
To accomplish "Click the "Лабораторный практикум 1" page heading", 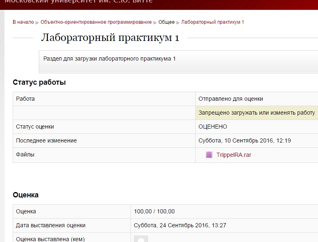I will [110, 38].
